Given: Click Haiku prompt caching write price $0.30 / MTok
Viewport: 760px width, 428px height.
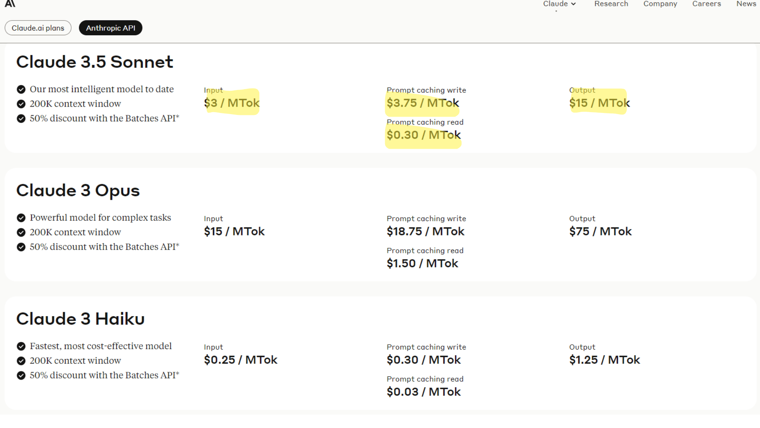Looking at the screenshot, I should pos(424,360).
